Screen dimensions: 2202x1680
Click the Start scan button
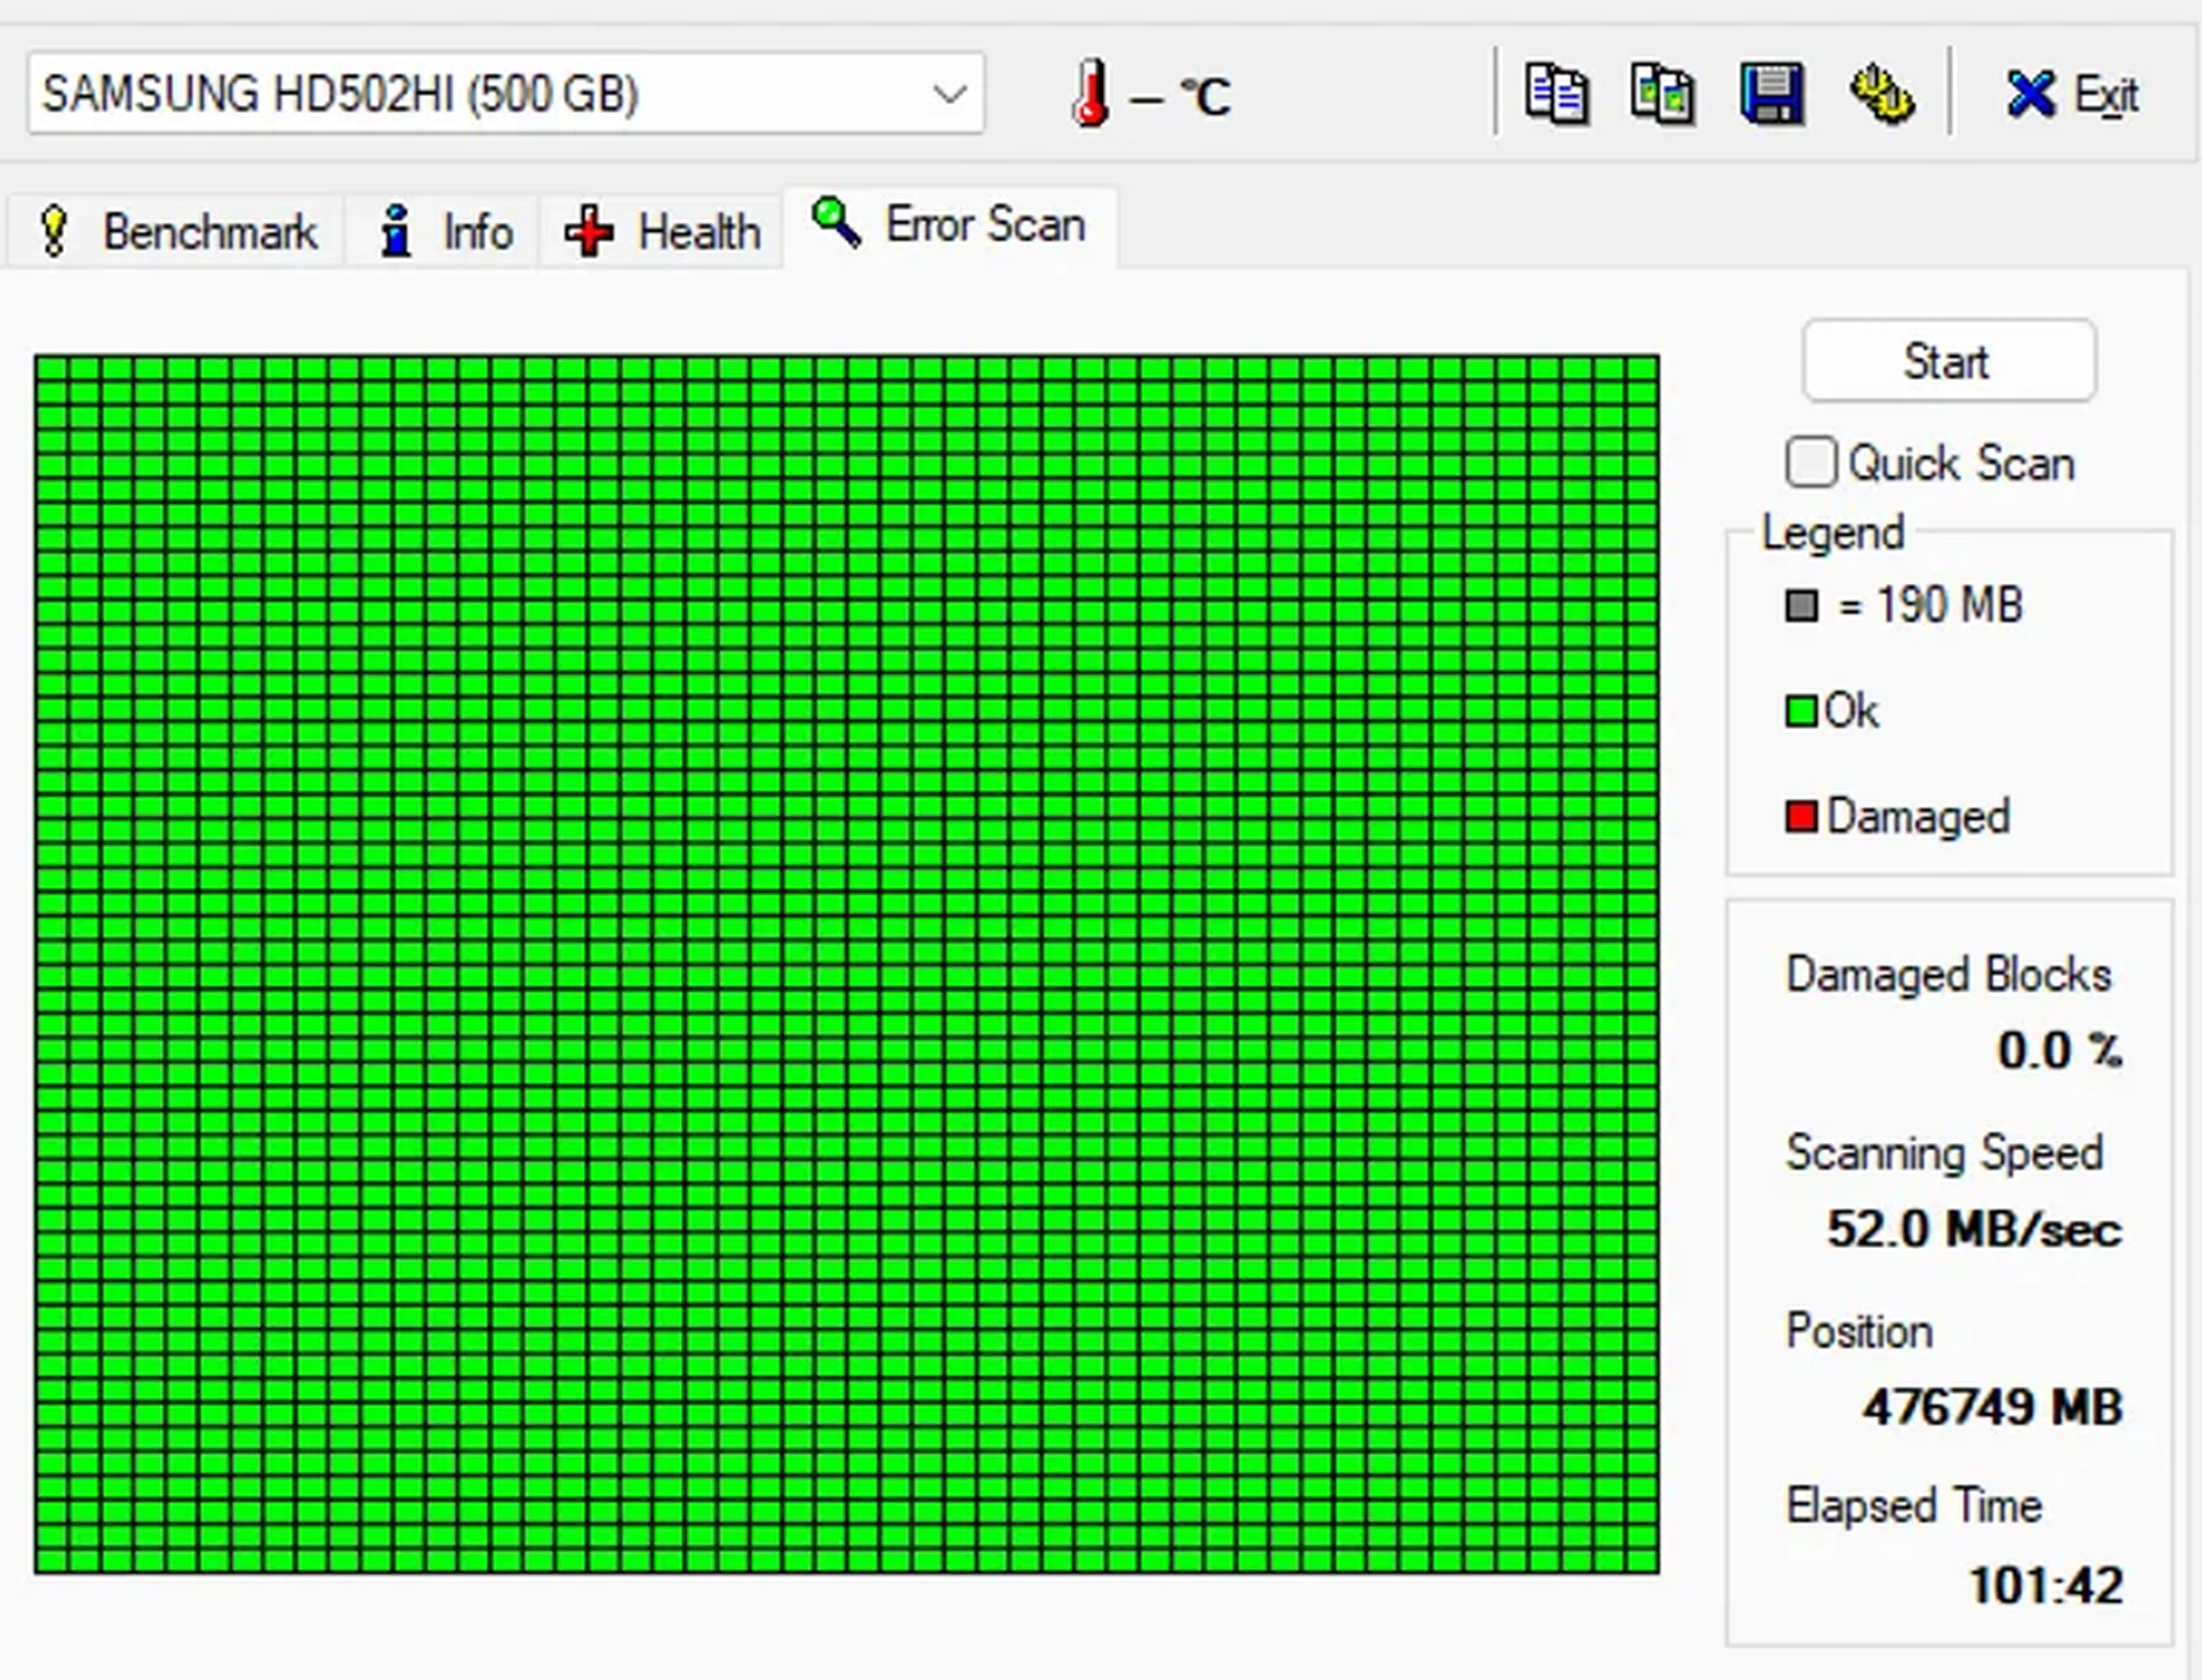pos(1948,361)
